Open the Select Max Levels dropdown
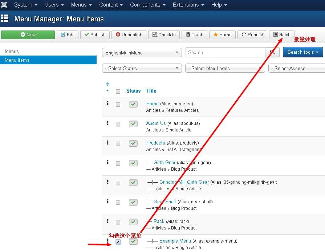This screenshot has height=252, width=325. [225, 68]
